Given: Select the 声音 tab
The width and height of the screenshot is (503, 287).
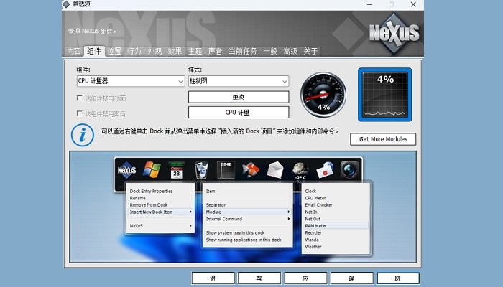Looking at the screenshot, I should coord(216,51).
